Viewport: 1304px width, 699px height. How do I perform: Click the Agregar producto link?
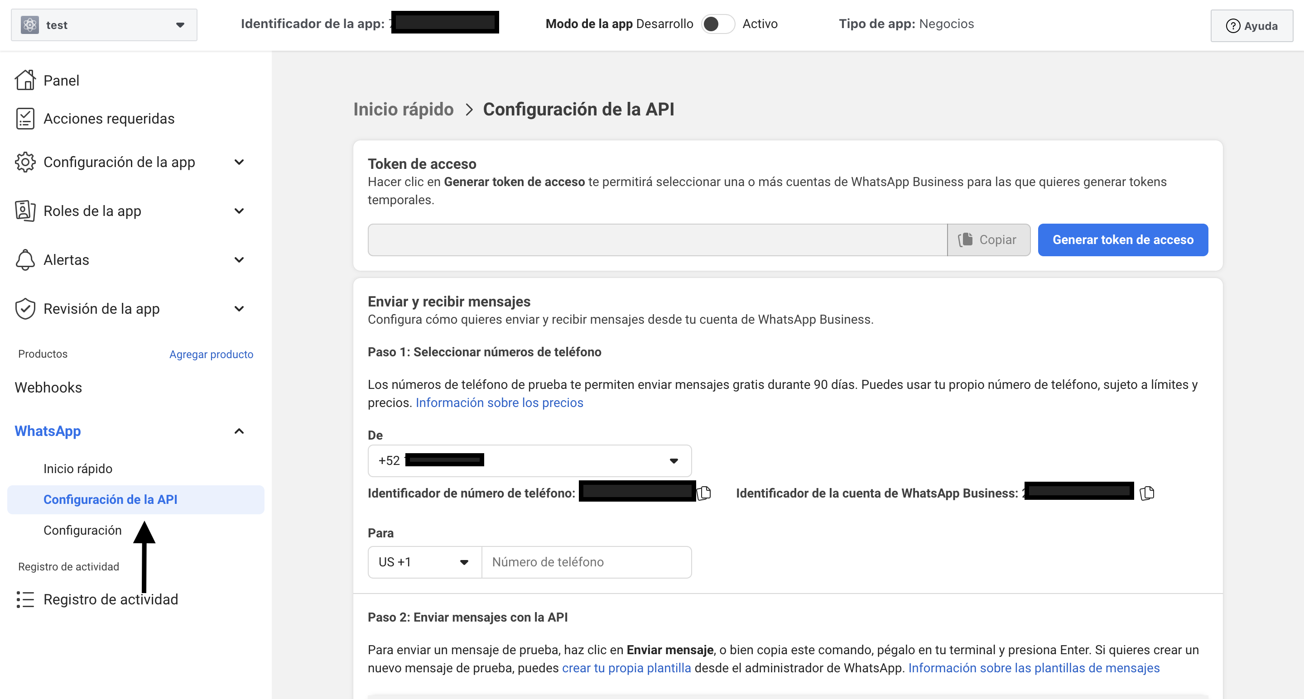(211, 354)
